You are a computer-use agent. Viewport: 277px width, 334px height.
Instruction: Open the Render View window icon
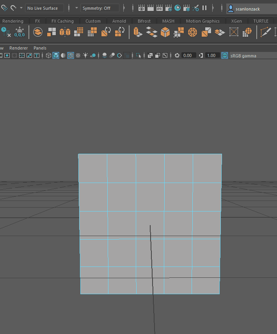pyautogui.click(x=141, y=8)
